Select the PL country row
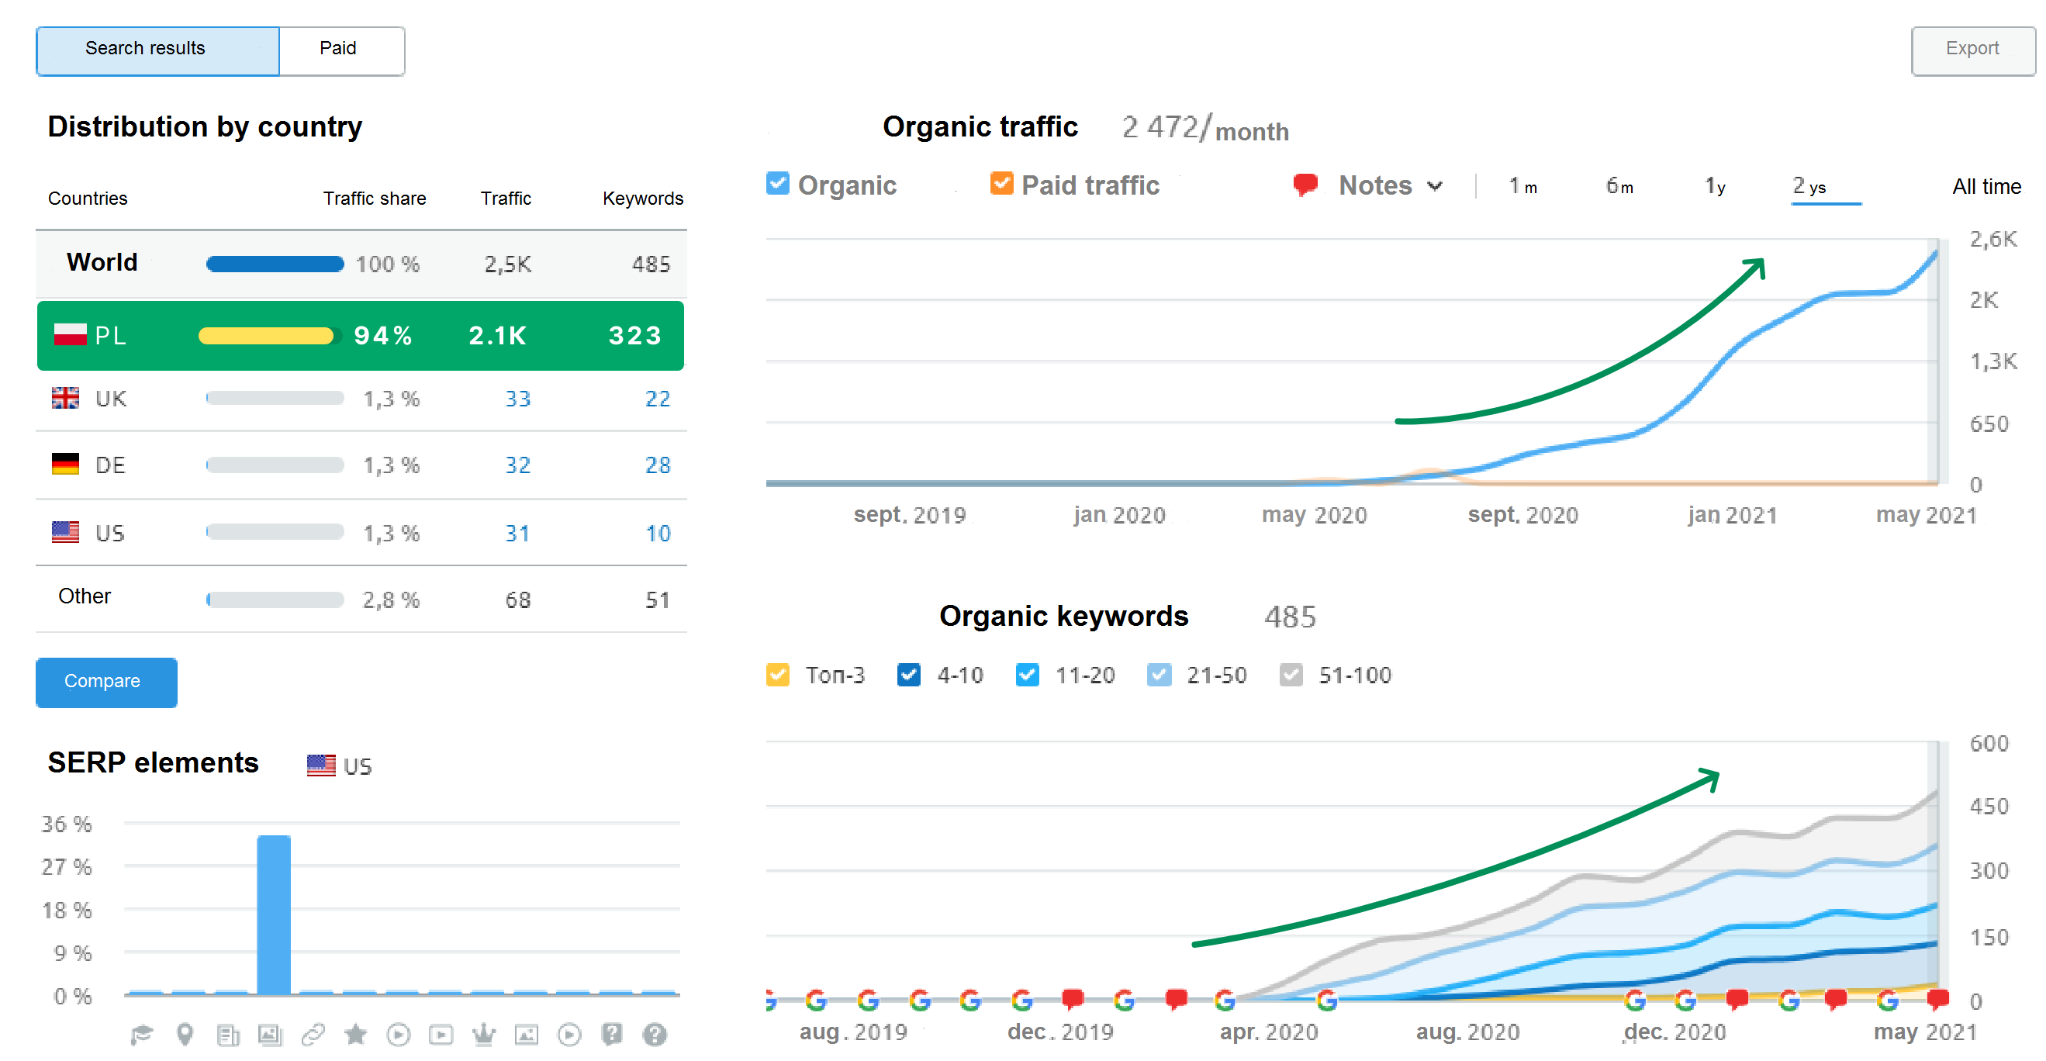This screenshot has width=2046, height=1061. click(x=360, y=335)
